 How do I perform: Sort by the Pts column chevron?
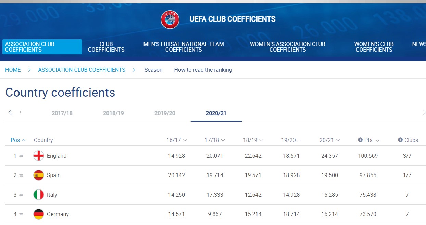click(x=377, y=140)
